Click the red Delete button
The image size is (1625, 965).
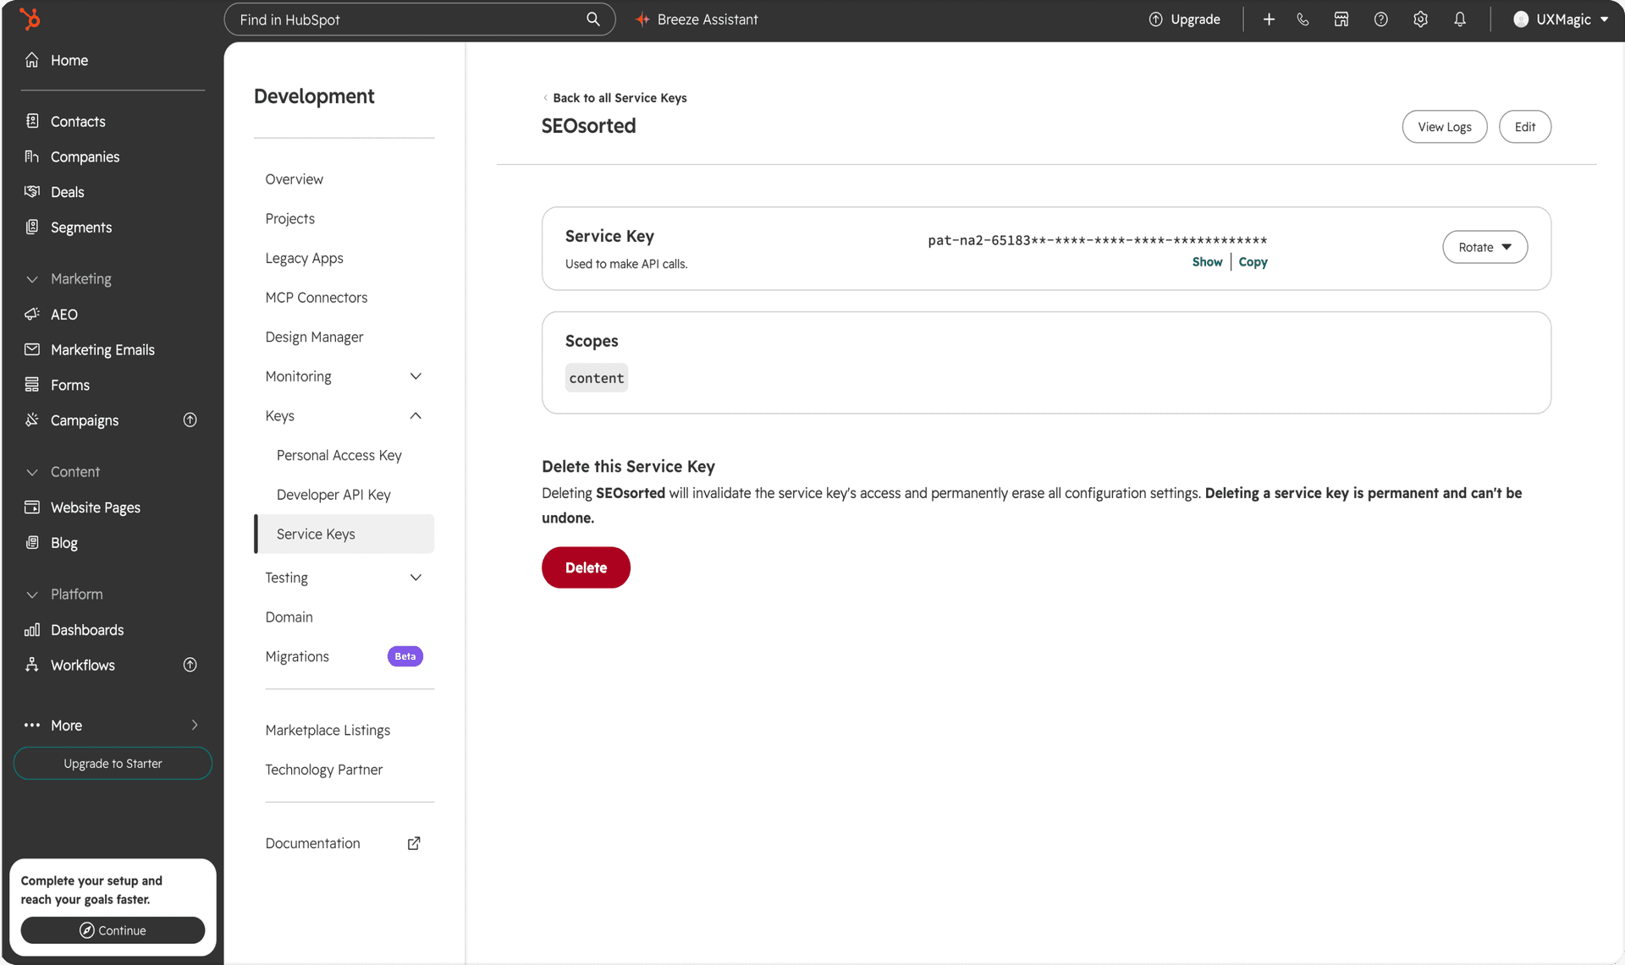[x=586, y=567]
